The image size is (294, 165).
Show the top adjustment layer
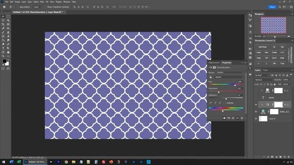click(256, 91)
